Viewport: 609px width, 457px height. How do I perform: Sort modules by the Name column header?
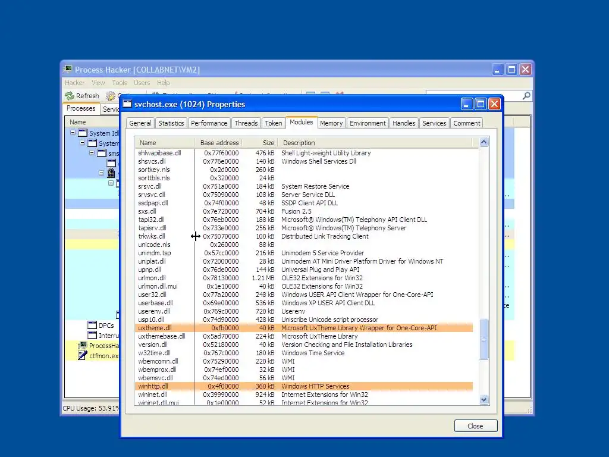pos(165,143)
